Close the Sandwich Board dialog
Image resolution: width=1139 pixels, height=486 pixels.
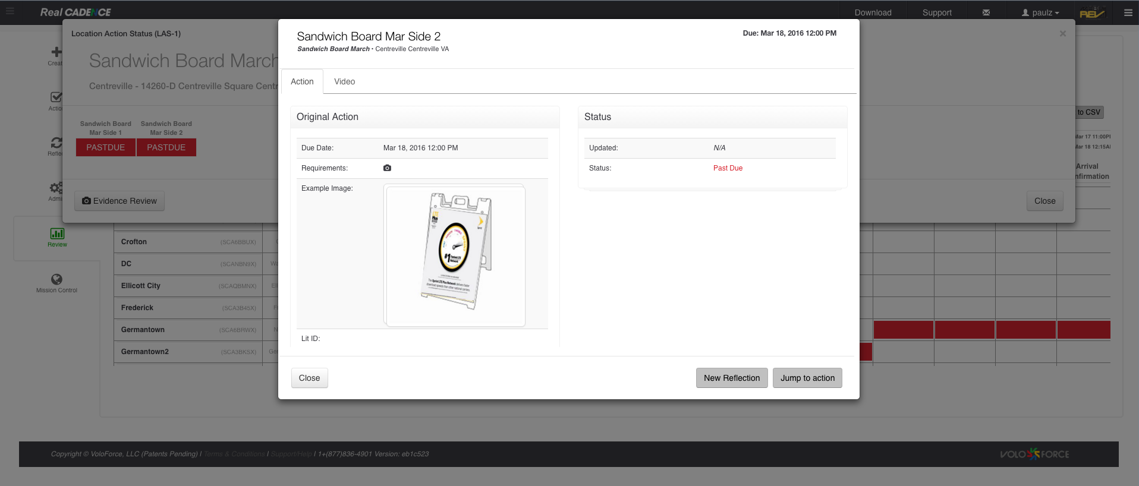coord(309,378)
